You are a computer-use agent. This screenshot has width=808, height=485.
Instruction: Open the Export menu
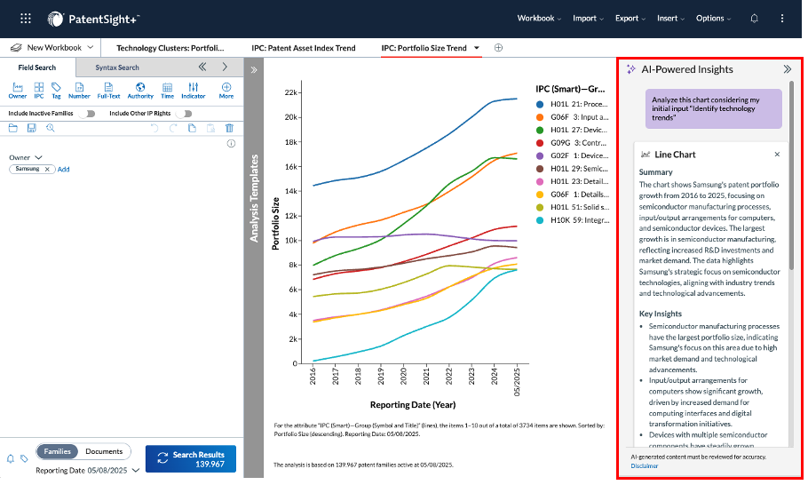point(630,18)
